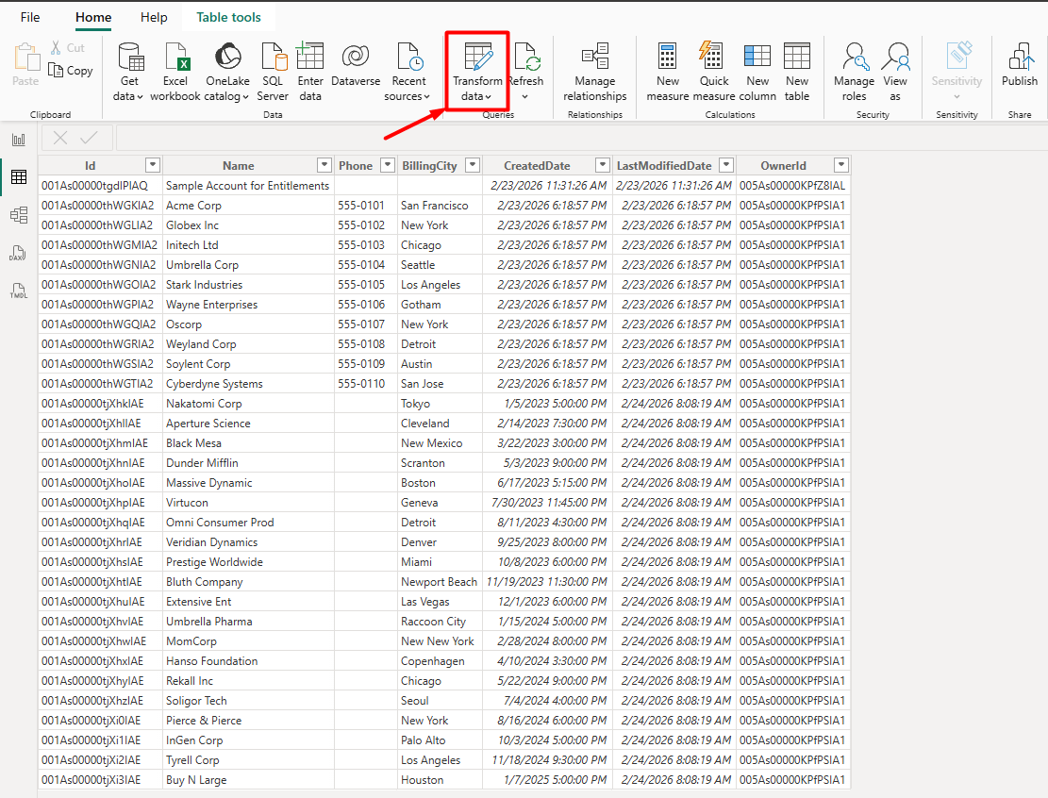
Task: Open the File menu
Action: point(30,17)
